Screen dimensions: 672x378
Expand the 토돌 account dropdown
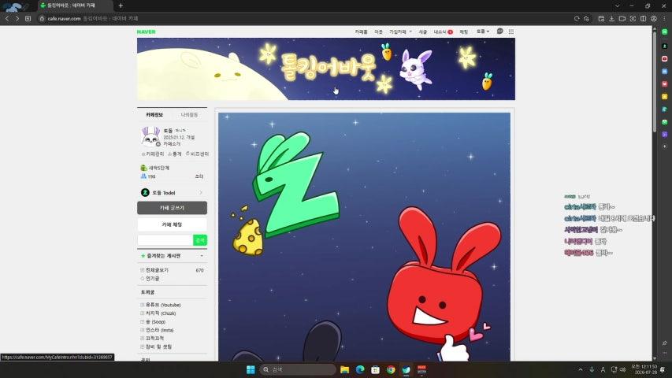[x=483, y=31]
